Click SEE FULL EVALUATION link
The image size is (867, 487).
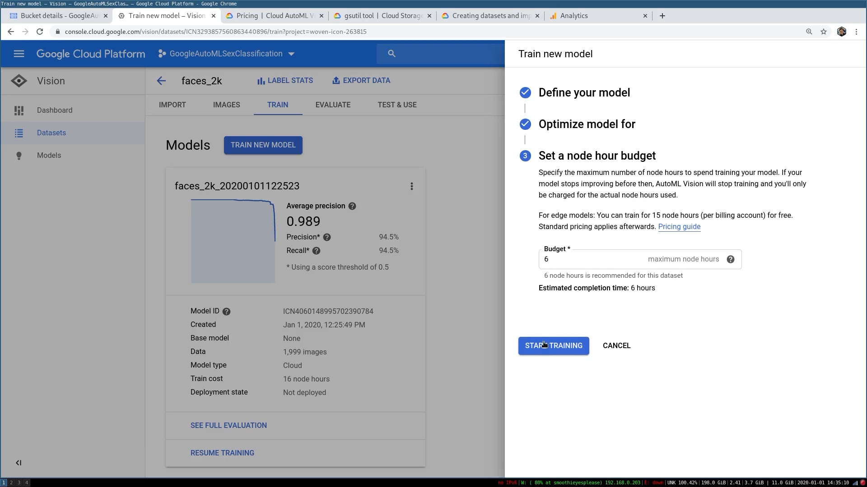point(228,426)
